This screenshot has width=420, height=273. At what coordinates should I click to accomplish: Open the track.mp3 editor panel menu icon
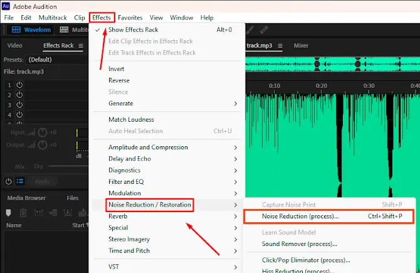[x=280, y=46]
